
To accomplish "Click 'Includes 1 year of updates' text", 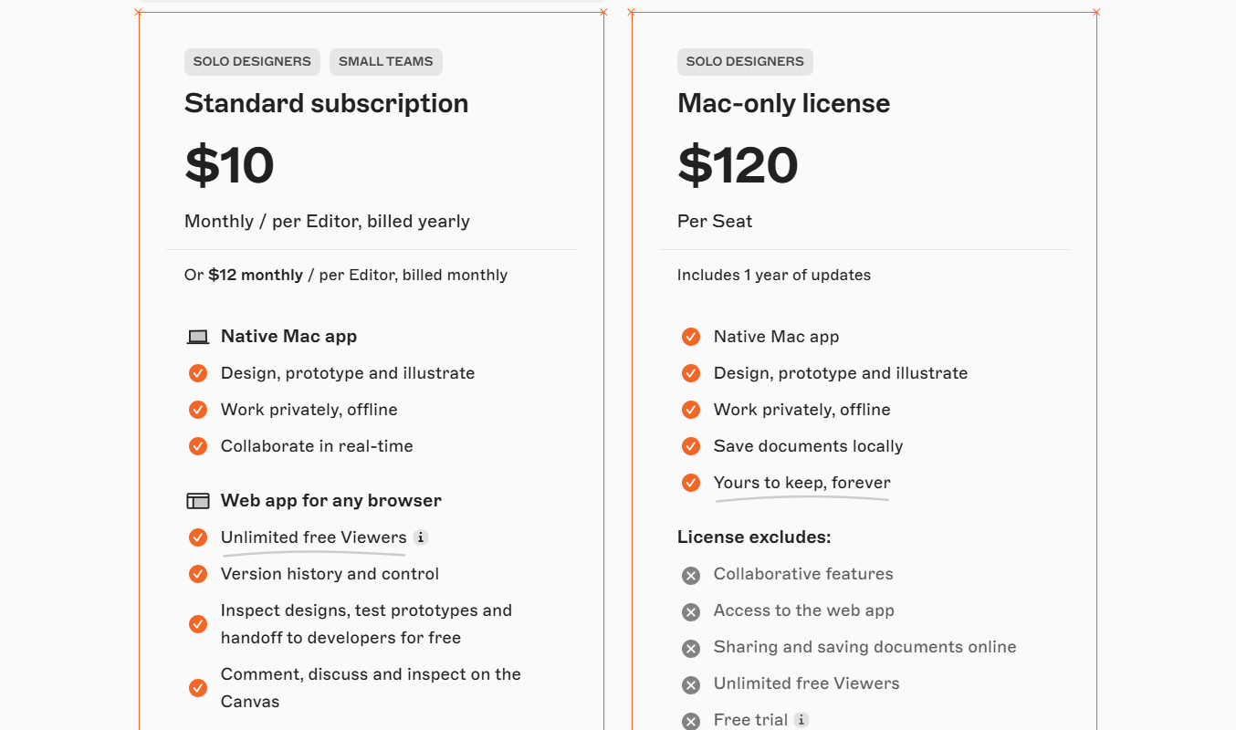I will click(774, 275).
